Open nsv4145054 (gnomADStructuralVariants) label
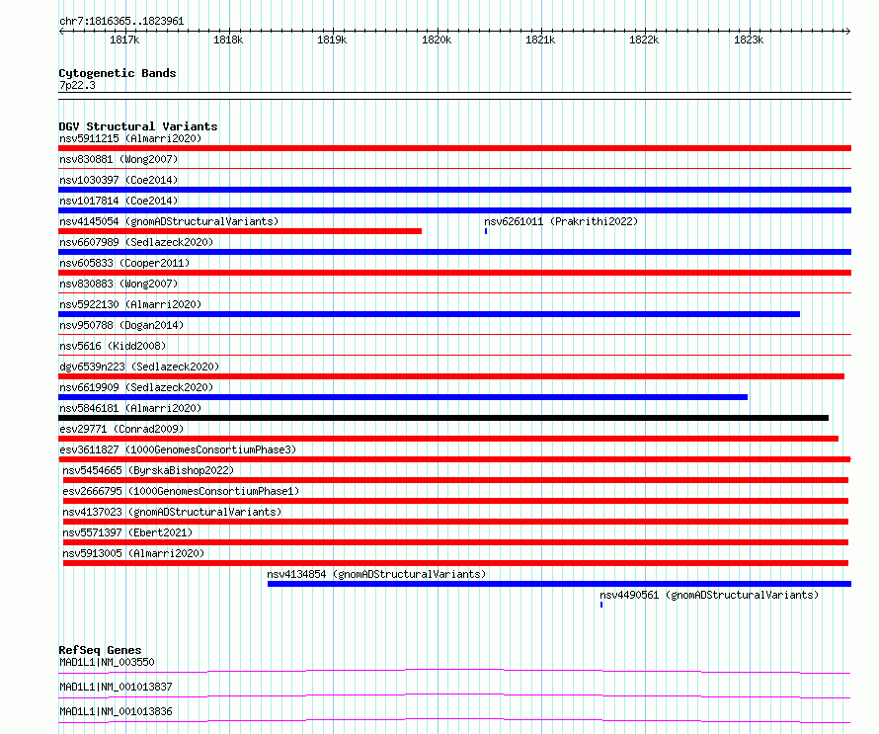This screenshot has width=879, height=734. pyautogui.click(x=169, y=221)
